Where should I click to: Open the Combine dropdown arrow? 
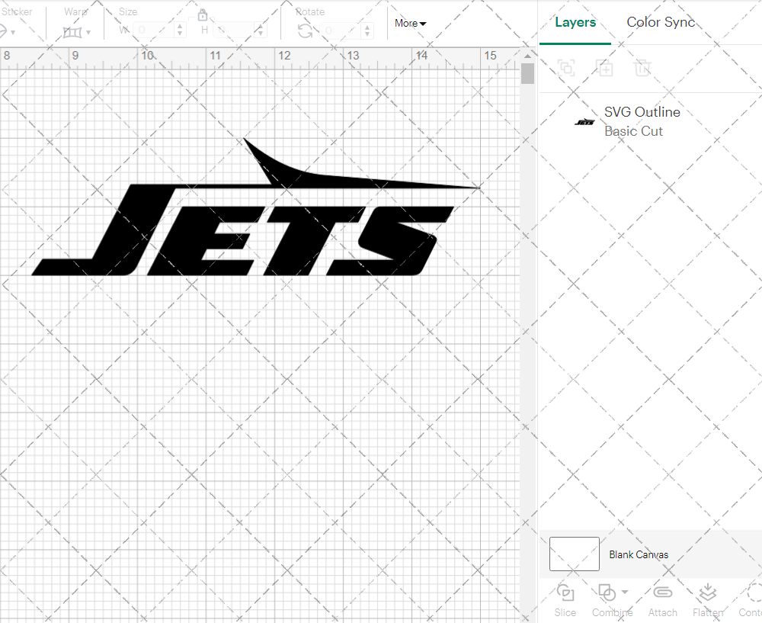click(x=625, y=592)
